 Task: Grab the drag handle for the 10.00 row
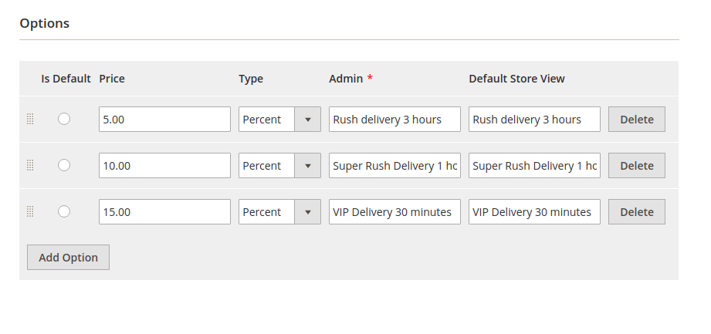30,166
